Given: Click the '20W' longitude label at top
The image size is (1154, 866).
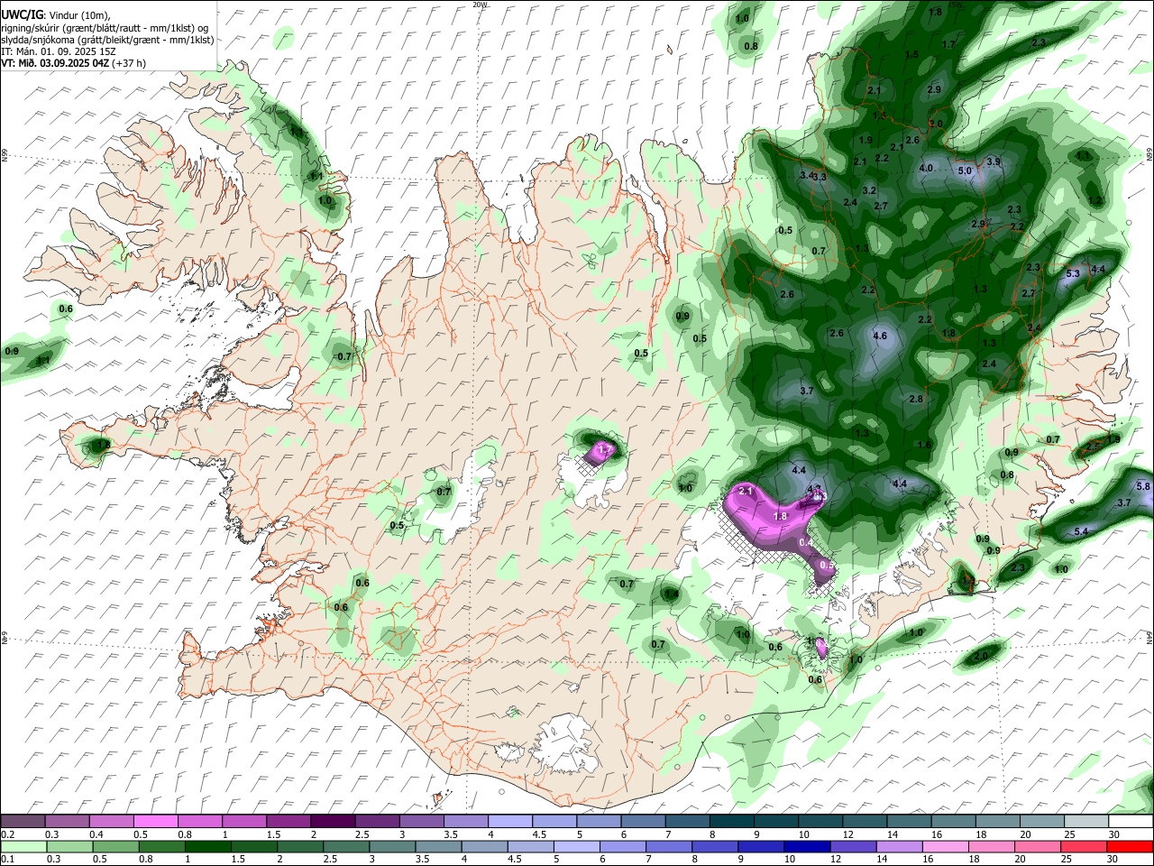Looking at the screenshot, I should click(480, 5).
